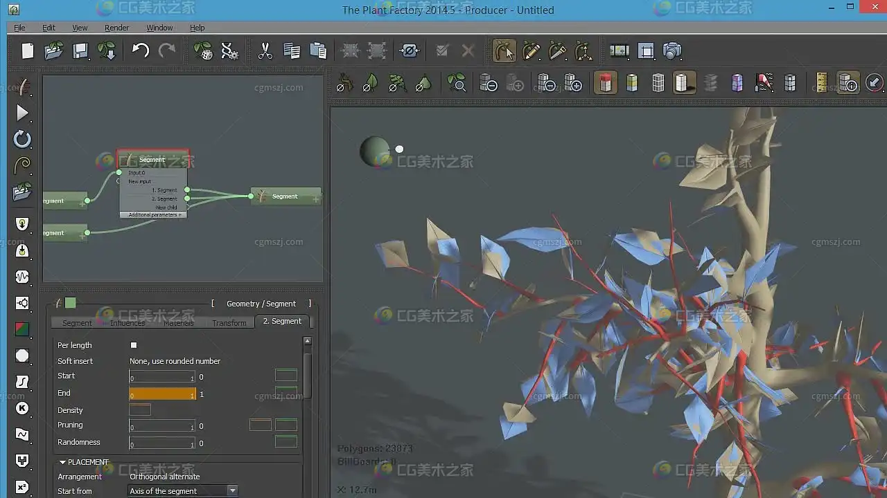The image size is (887, 498).
Task: Click the Arrangement value Orthogonal alternate
Action: [165, 477]
